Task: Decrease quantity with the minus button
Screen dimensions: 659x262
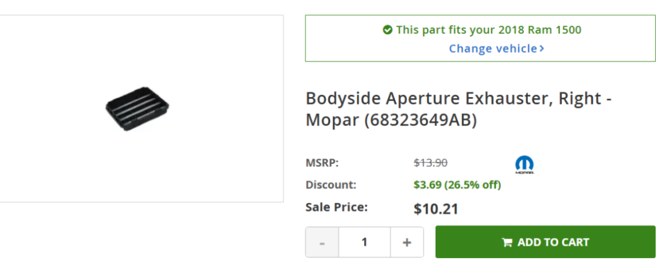Action: click(322, 242)
